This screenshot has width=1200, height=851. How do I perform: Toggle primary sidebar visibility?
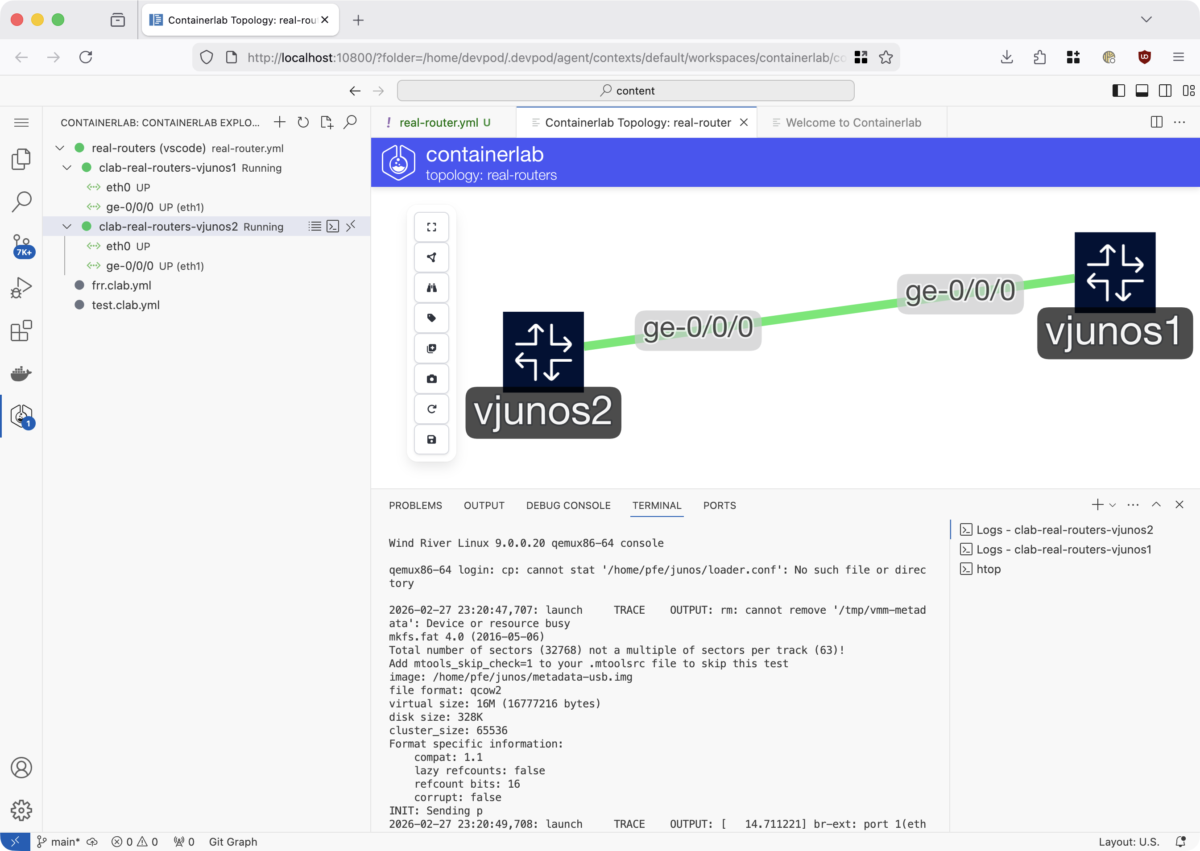pos(1118,91)
